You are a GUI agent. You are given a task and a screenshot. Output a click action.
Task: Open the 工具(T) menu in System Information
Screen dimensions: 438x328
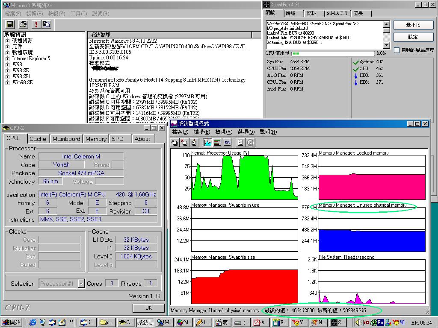point(78,14)
